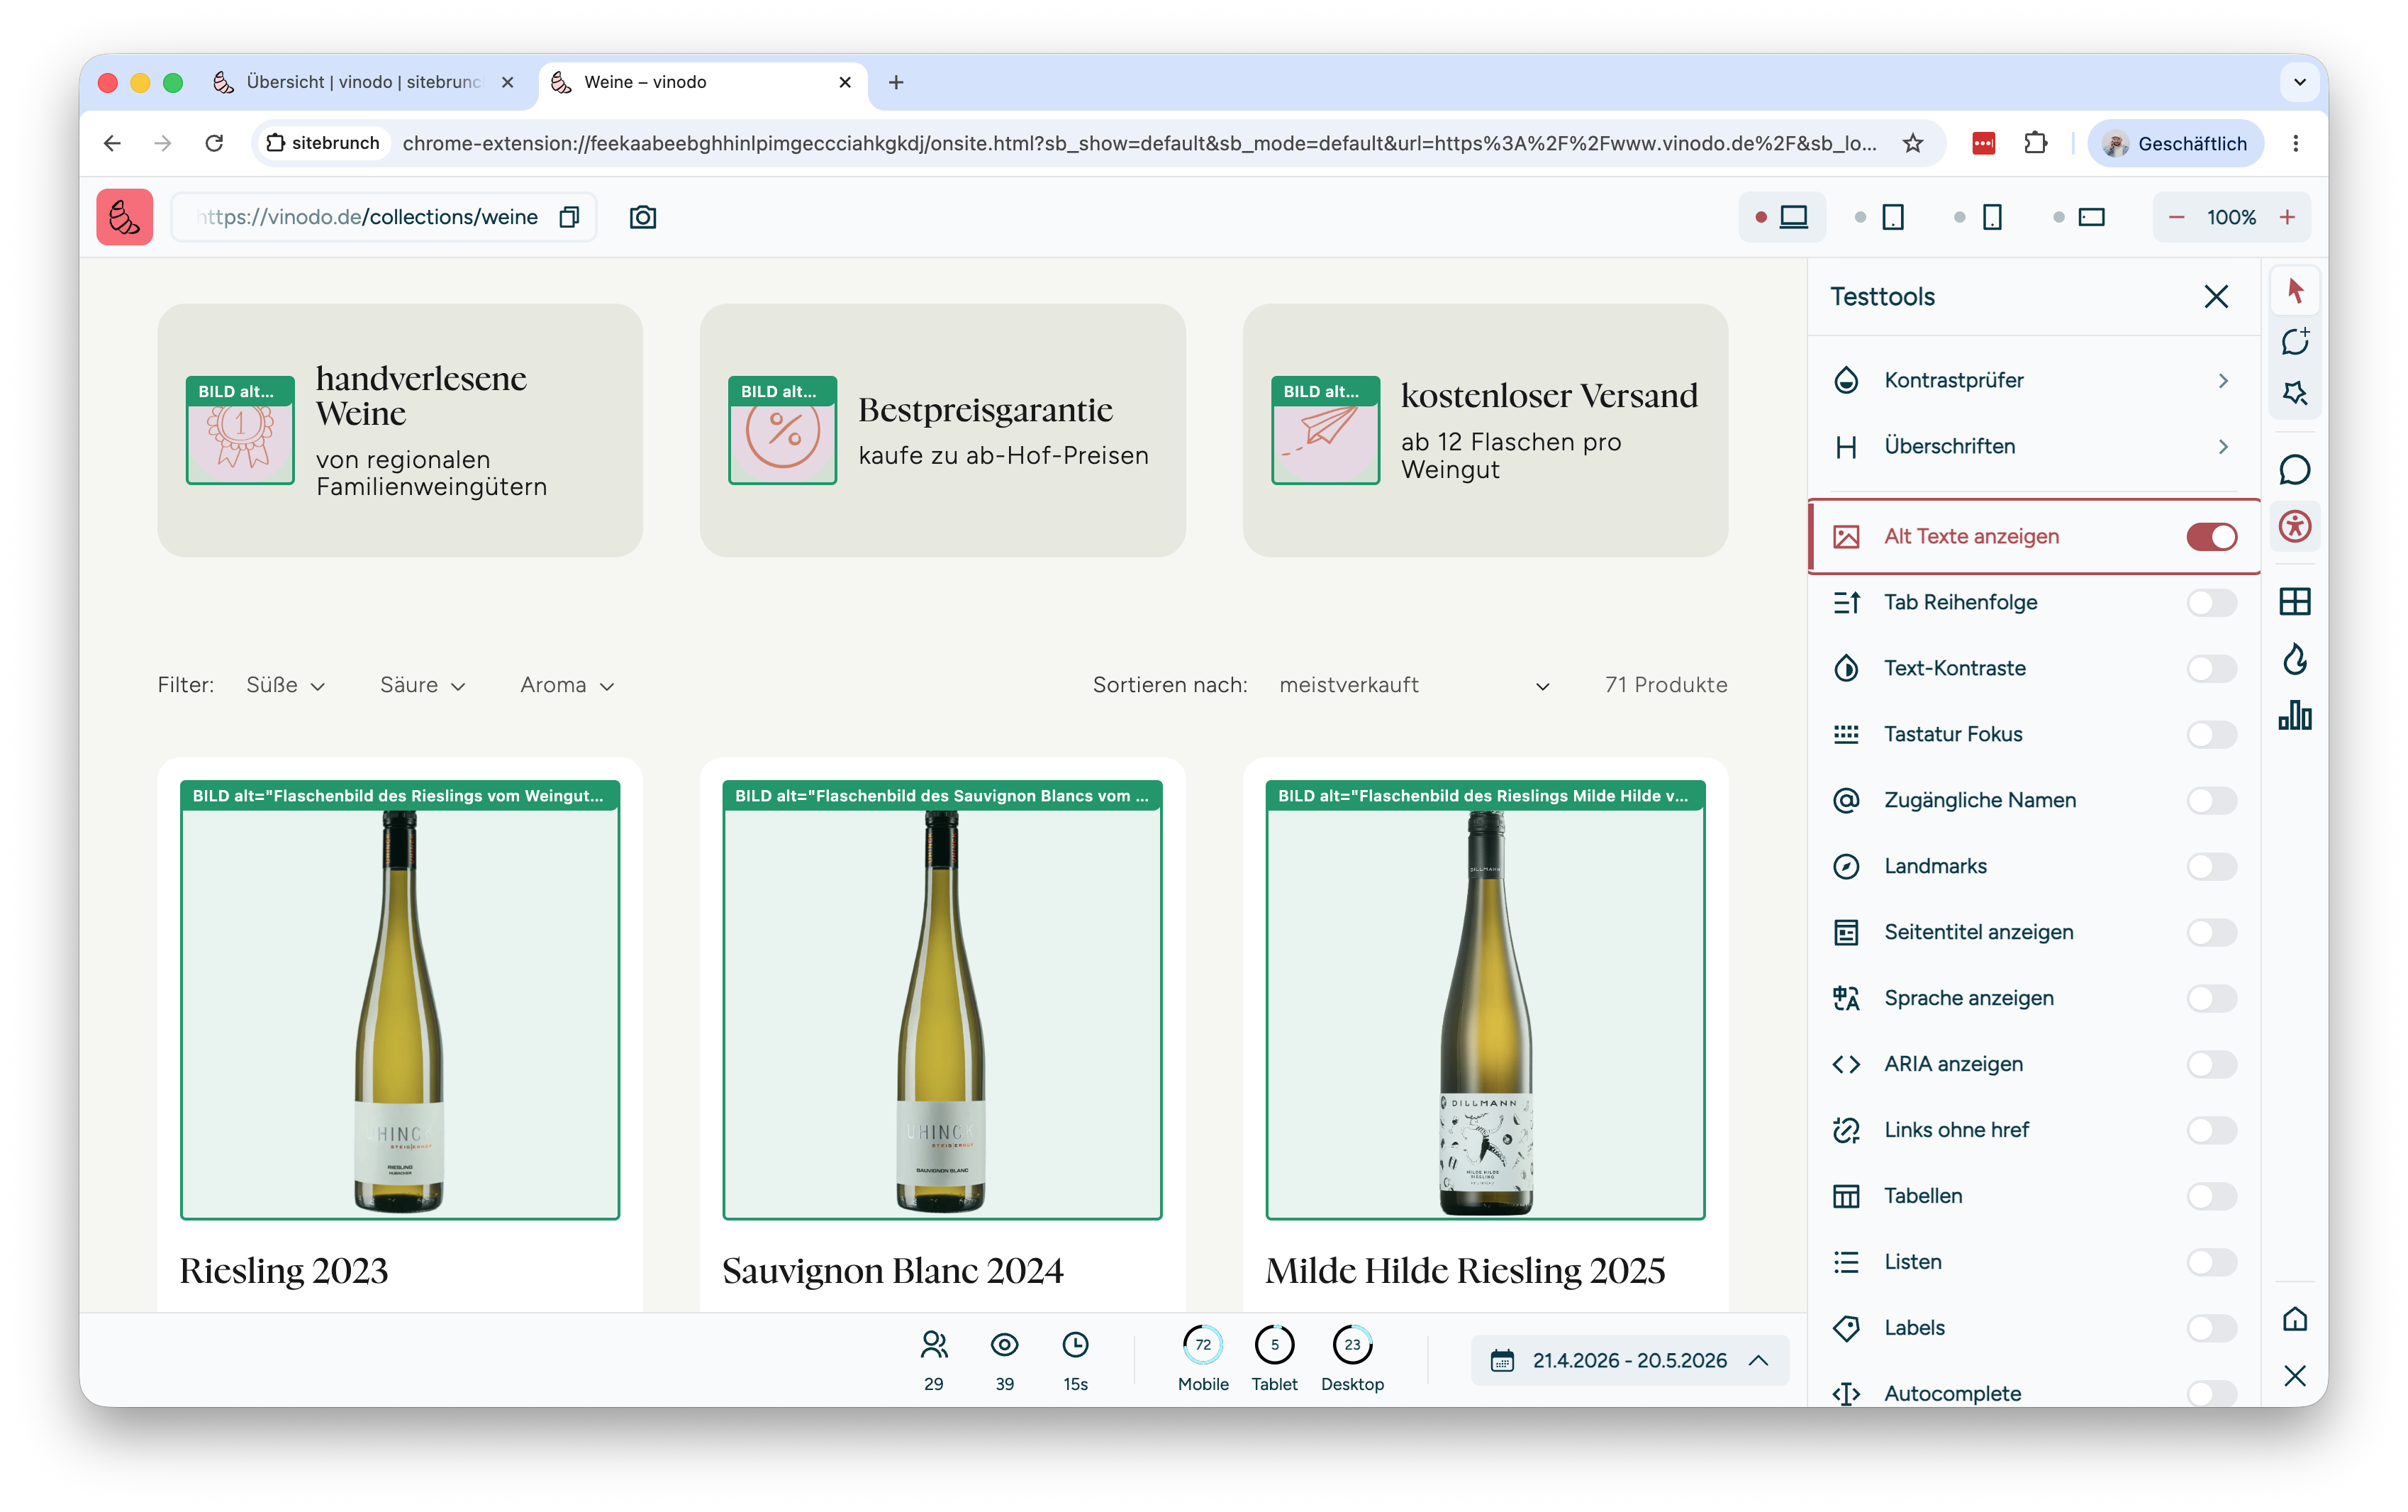The height and width of the screenshot is (1512, 2408).
Task: Open the bar chart analytics tool
Action: click(2294, 715)
